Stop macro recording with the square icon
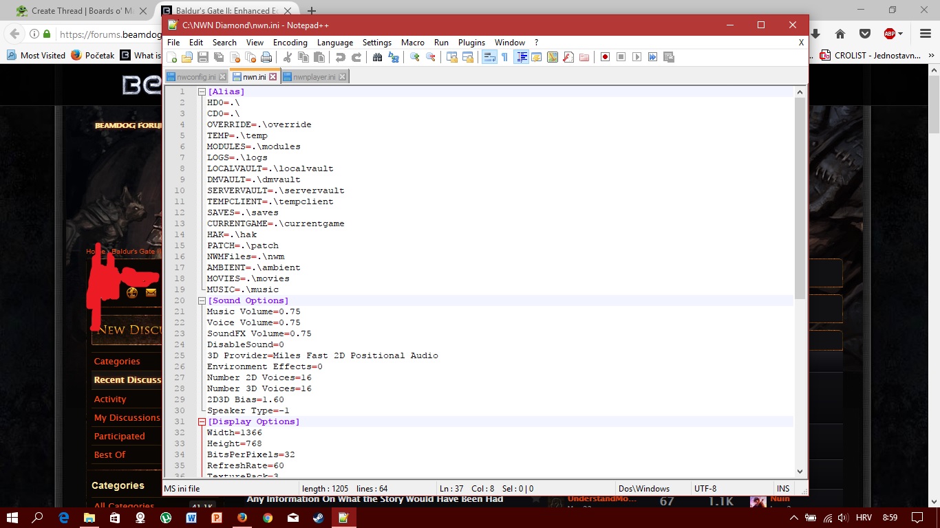940x528 pixels. coord(621,57)
